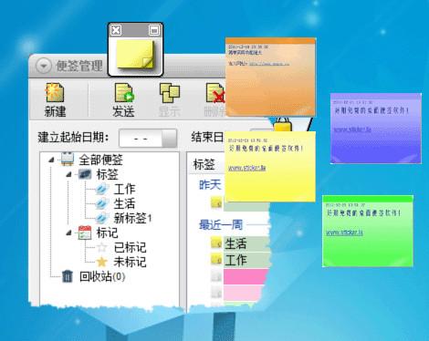Screen dimensions: 429x341
Task: Click the blue tag icon beside 工作
Action: tap(102, 189)
